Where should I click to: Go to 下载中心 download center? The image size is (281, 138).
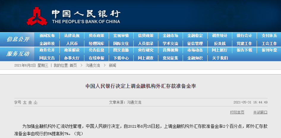pyautogui.click(x=121, y=58)
